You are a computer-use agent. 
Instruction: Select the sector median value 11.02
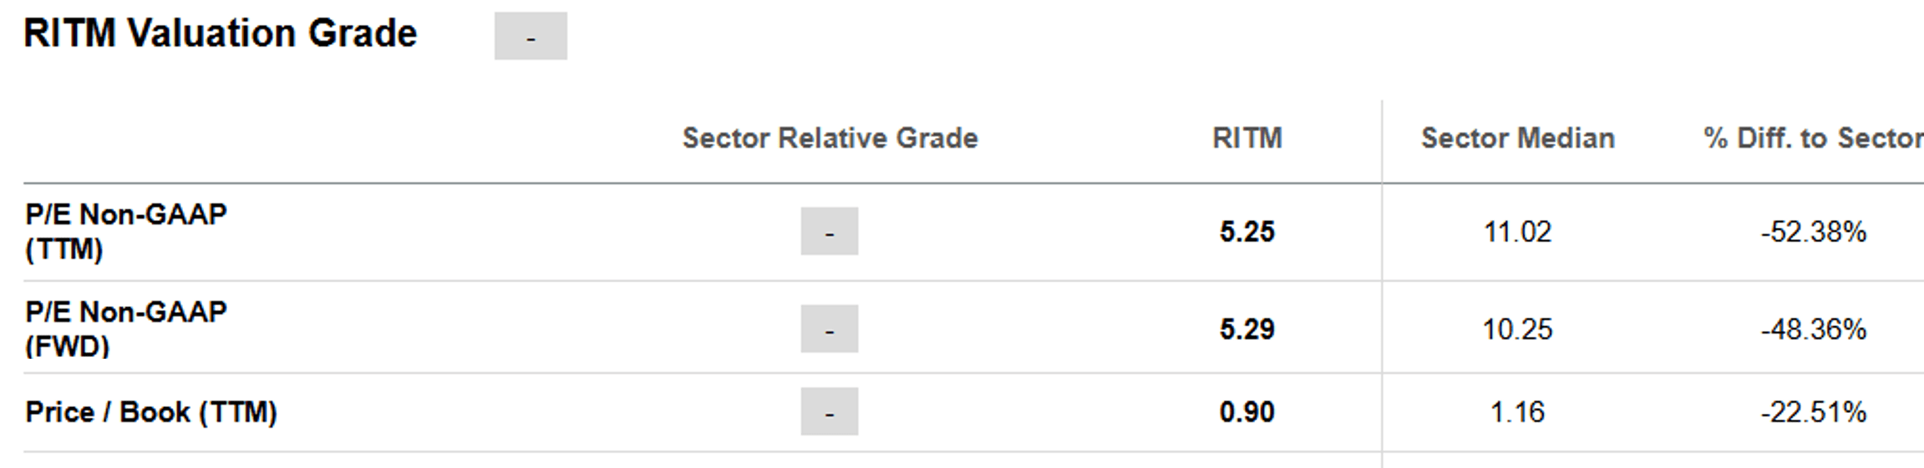1517,231
